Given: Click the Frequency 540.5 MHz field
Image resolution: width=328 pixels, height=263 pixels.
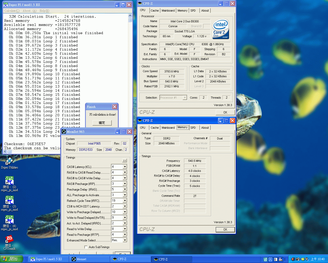Looking at the screenshot, I should coord(195,161).
